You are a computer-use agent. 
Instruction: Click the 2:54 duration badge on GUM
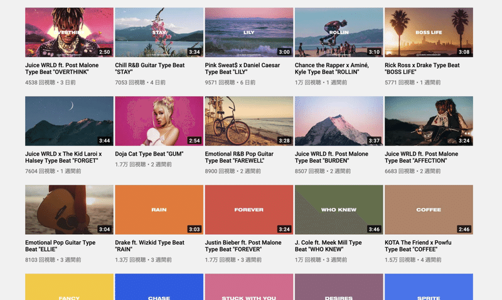(x=195, y=141)
